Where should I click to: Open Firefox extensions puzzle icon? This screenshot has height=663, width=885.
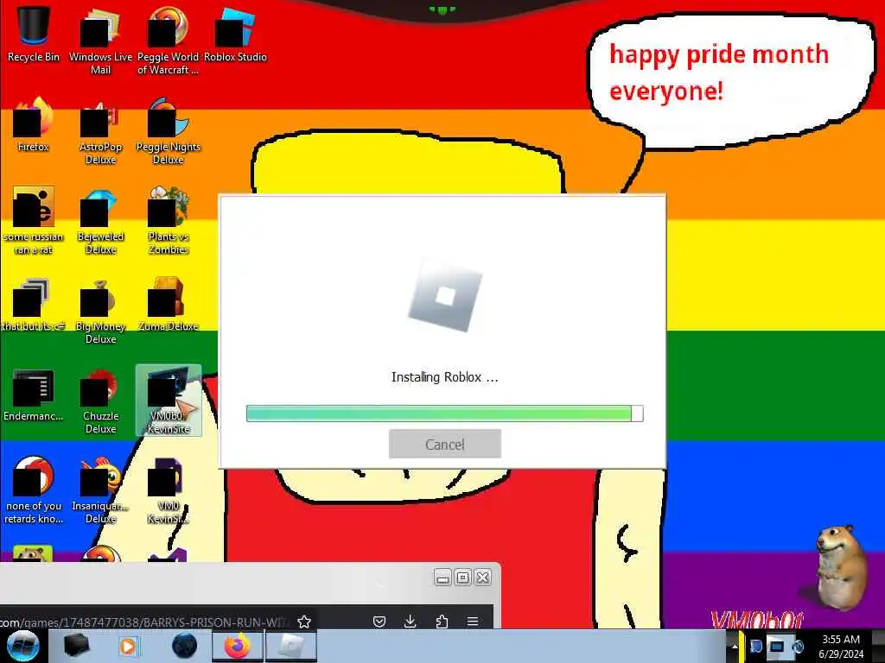coord(442,622)
